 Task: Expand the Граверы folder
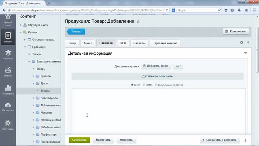click(33, 76)
